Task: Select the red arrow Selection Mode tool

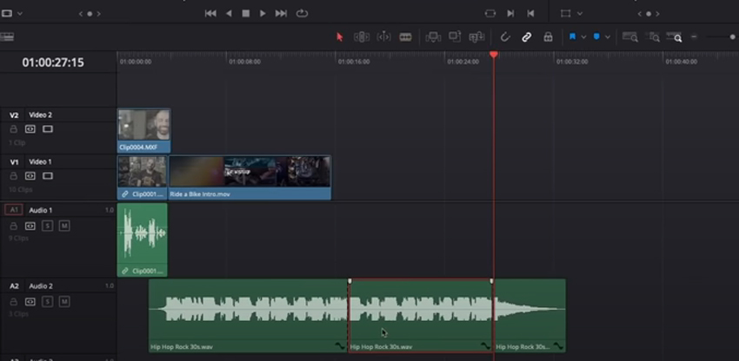Action: click(x=340, y=37)
